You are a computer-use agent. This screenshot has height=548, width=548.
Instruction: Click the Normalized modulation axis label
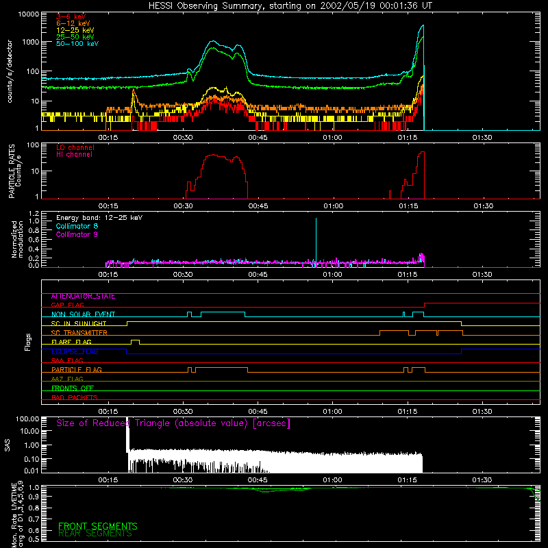18,239
